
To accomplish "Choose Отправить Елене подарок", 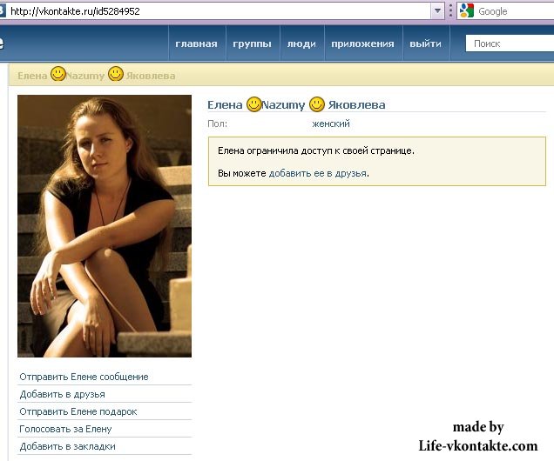I will 78,411.
